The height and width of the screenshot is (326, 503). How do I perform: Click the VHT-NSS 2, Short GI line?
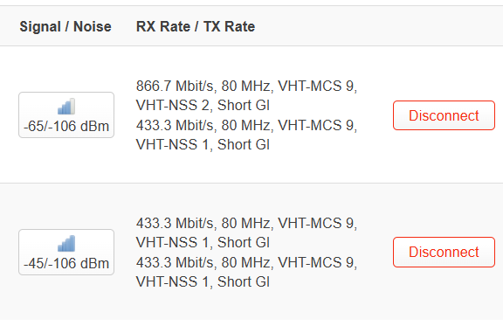(x=203, y=106)
